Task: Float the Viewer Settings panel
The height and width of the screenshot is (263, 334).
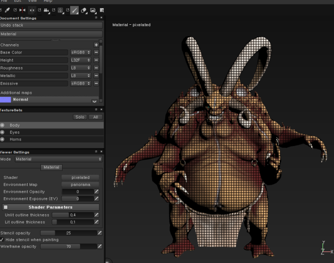Action: coord(96,151)
